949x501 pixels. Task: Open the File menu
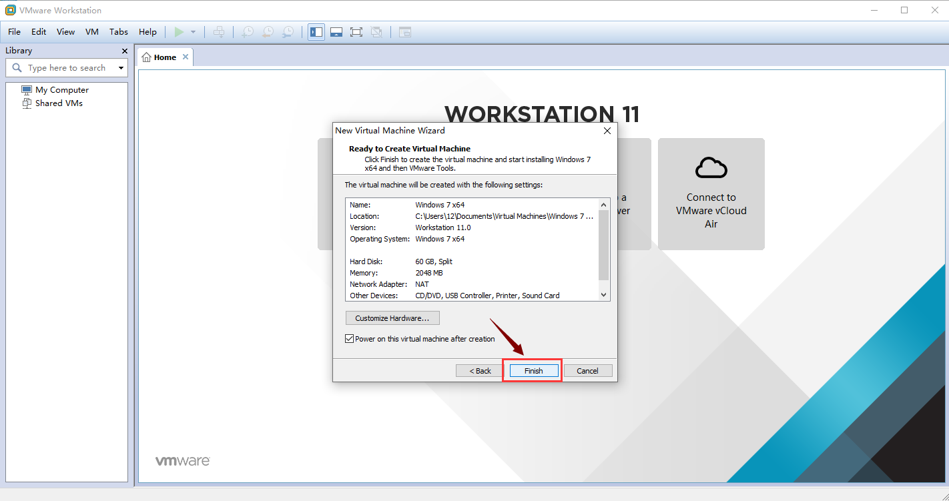[14, 32]
